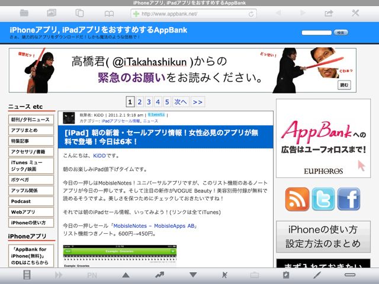379x284 pixels.
Task: Open the folder icon in top toolbar
Action: point(24,13)
